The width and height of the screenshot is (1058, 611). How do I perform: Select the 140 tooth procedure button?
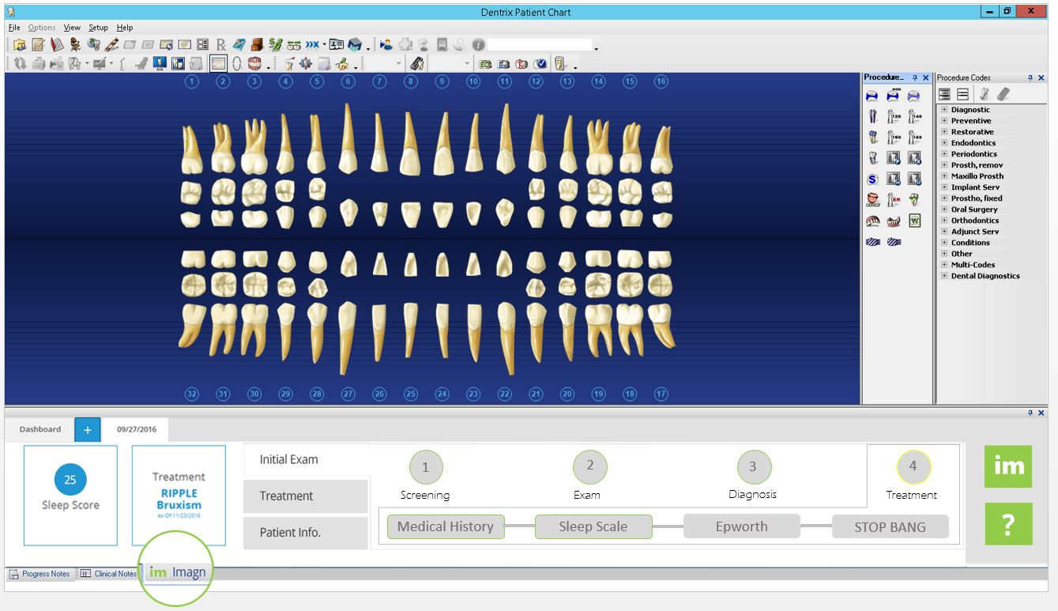point(914,116)
